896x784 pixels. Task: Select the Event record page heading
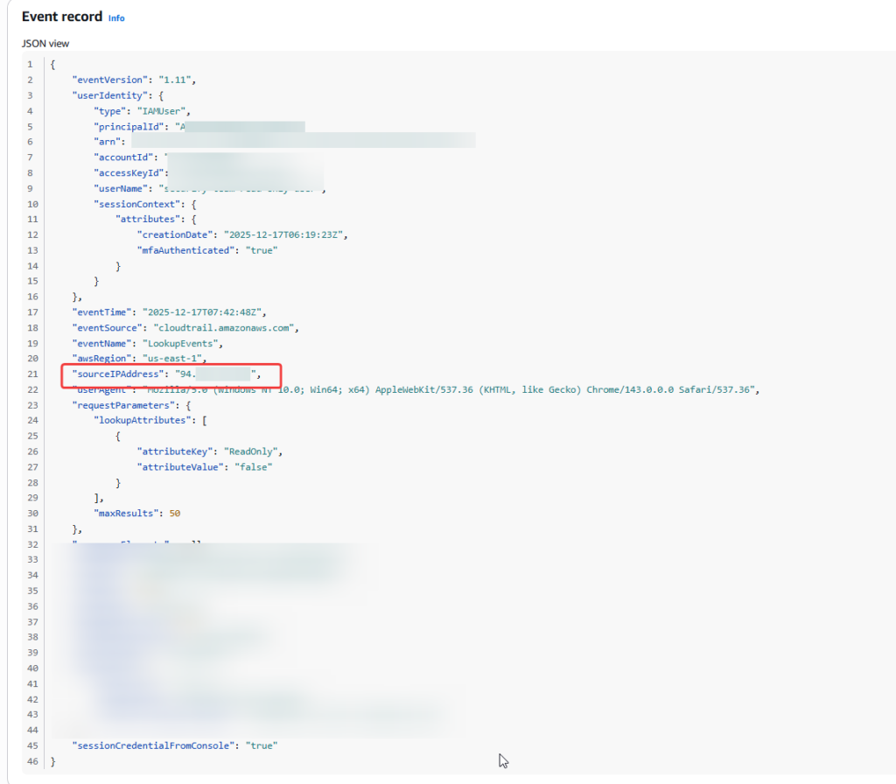pyautogui.click(x=62, y=16)
